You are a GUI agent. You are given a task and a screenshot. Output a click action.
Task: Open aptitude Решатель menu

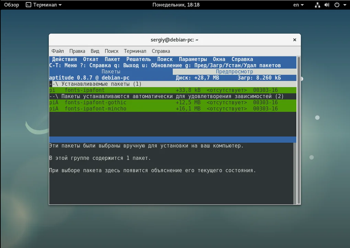(138, 59)
